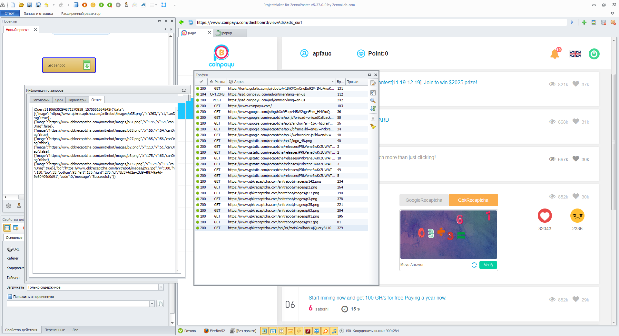Click the browser address bar URL field
Screen dimensions: 619x336
coord(381,22)
